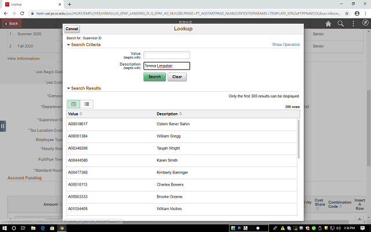
Task: Open the network tray icon
Action: click(x=332, y=228)
